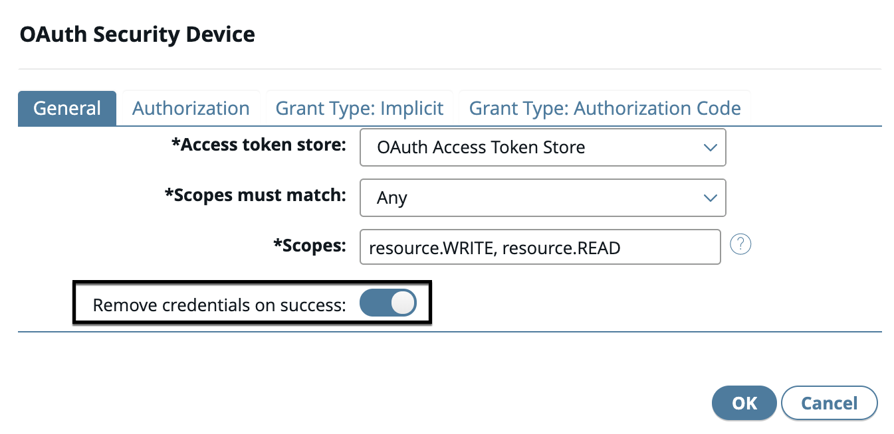Viewport: 894px width, 434px height.
Task: Click the chevron arrow in Scopes must match
Action: pos(710,198)
